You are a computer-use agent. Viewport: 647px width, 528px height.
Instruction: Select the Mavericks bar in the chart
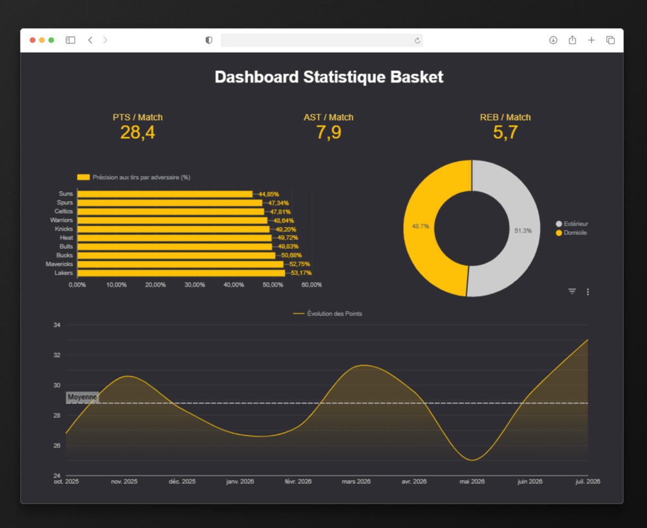[x=180, y=264]
